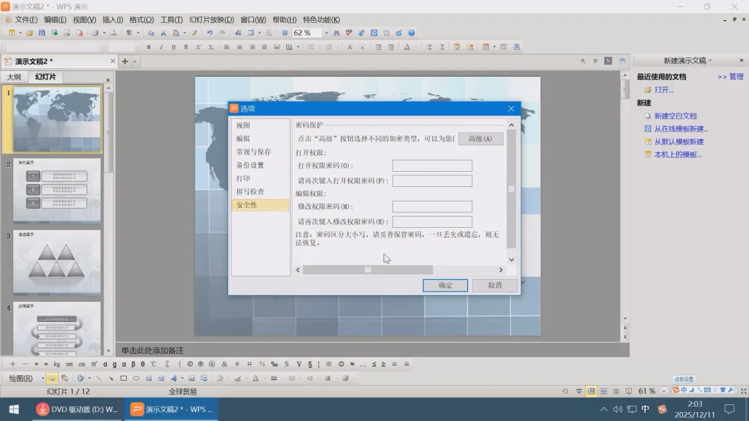The height and width of the screenshot is (421, 749).
Task: Open the 文件(F) menu
Action: [26, 19]
